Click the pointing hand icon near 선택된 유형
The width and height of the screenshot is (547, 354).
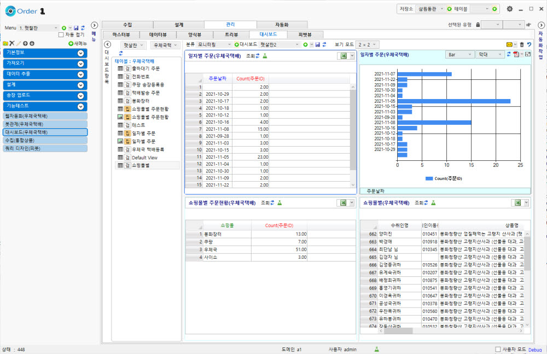click(x=528, y=25)
